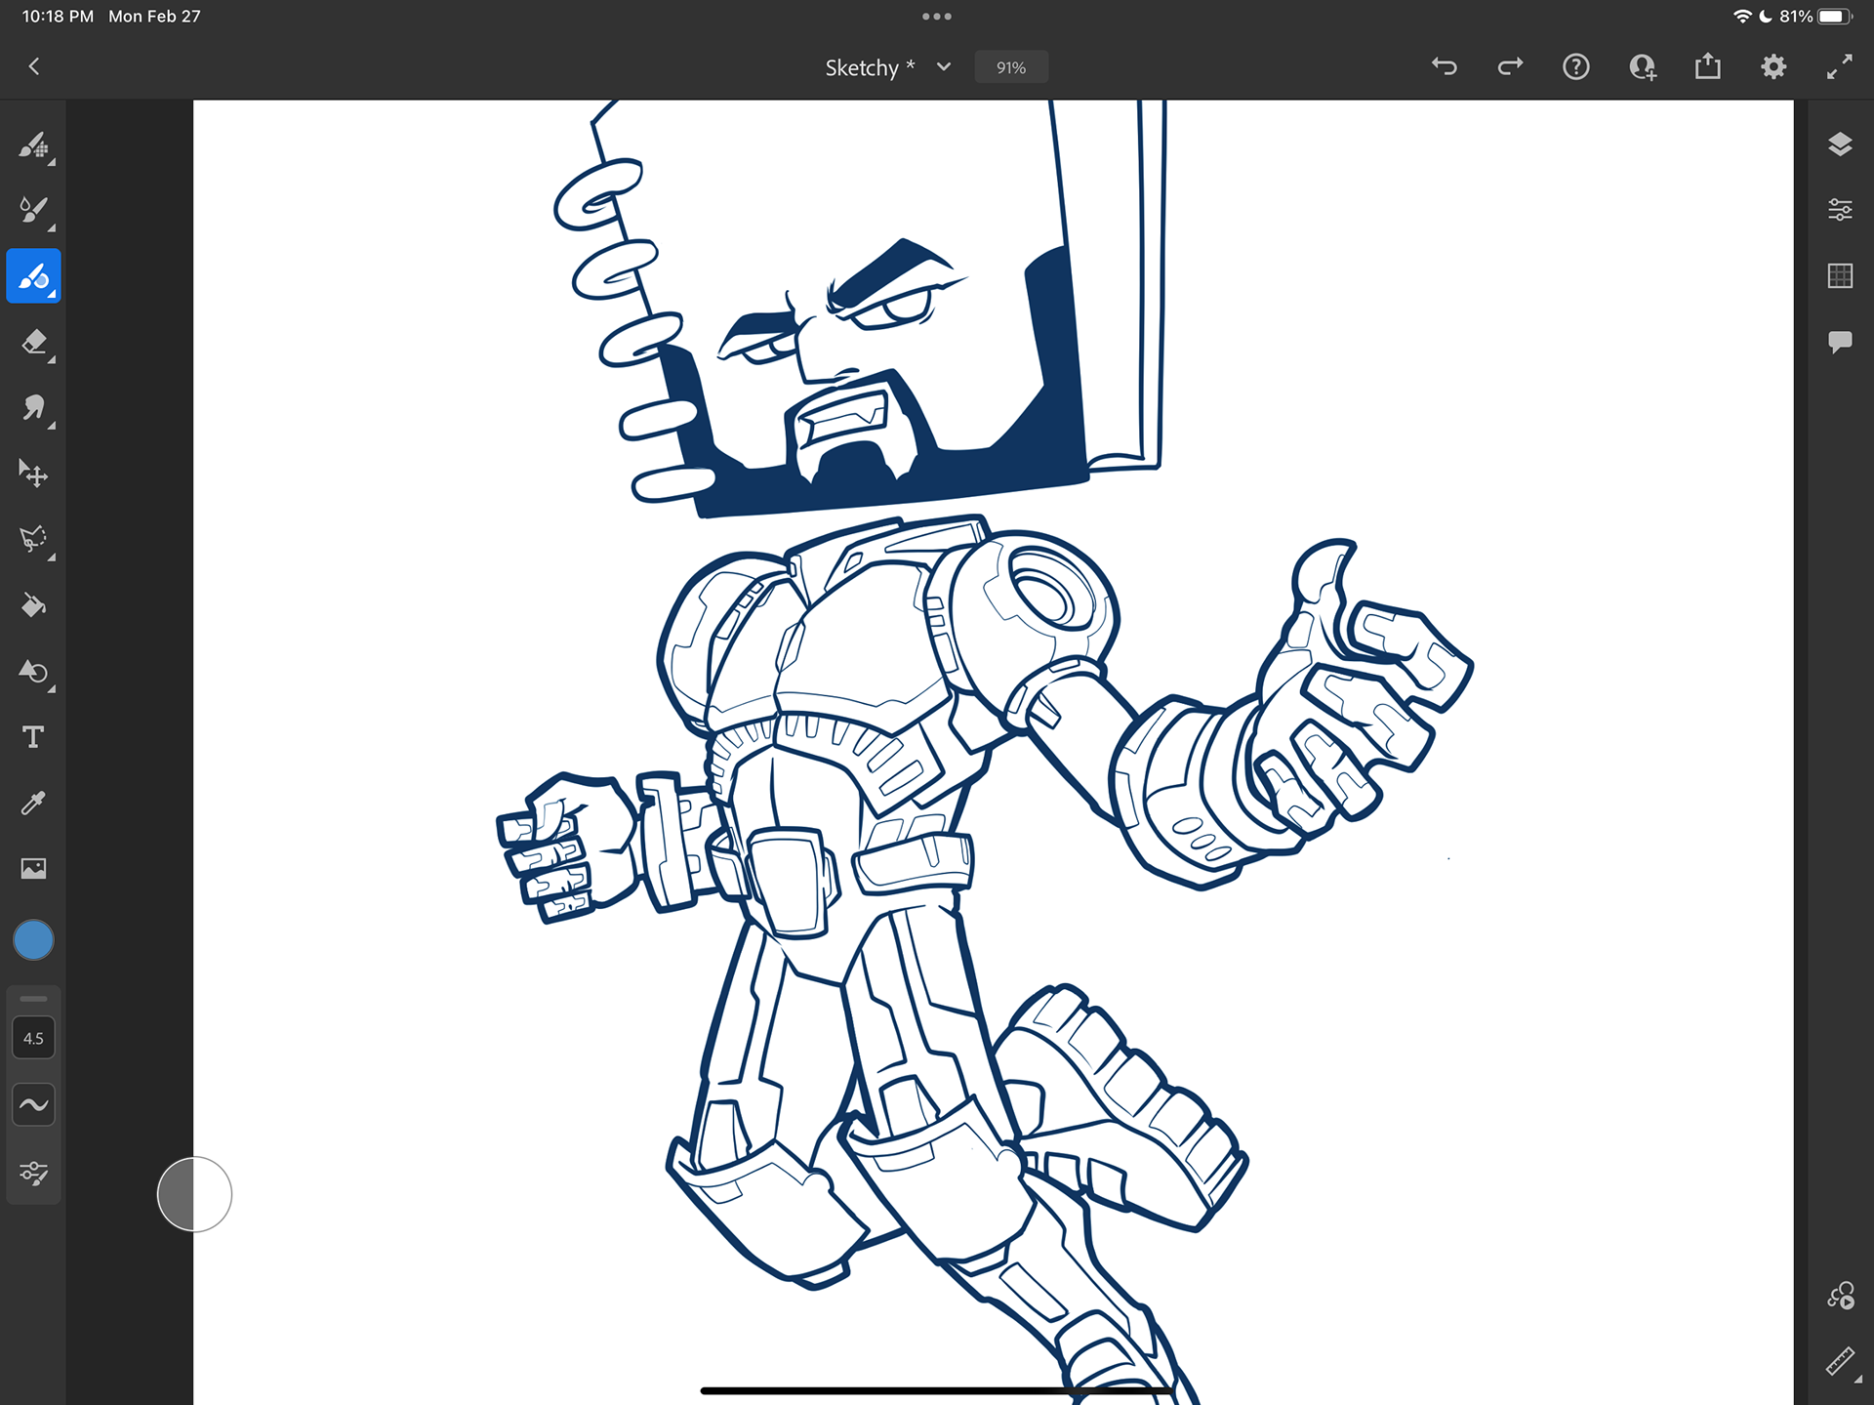The width and height of the screenshot is (1874, 1405).
Task: Choose the Shapes tool
Action: point(33,672)
